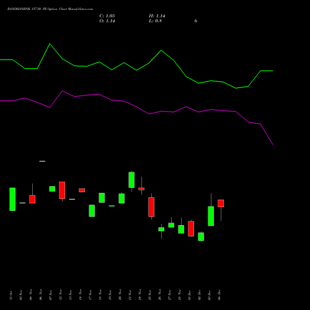This screenshot has height=310, width=310.
Task: Click the green candle above 21 Nov
Action: point(131,180)
